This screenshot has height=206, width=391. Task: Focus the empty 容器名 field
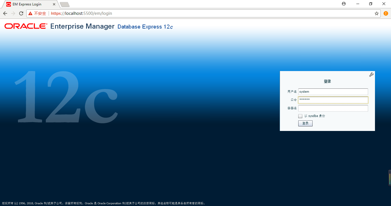[x=333, y=108]
